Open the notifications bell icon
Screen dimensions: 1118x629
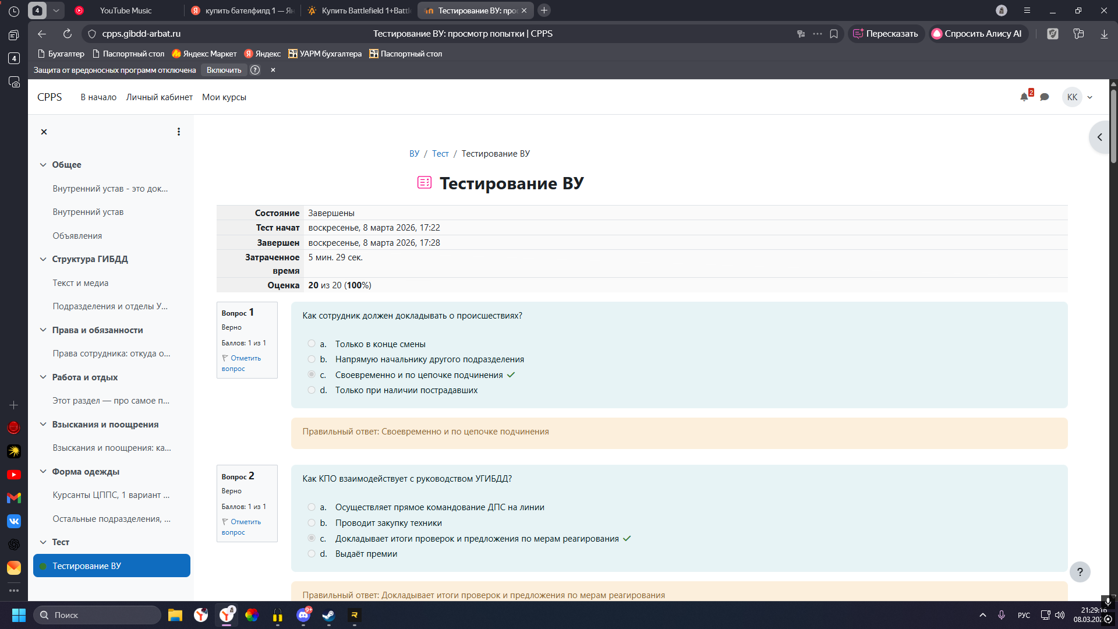click(1024, 97)
